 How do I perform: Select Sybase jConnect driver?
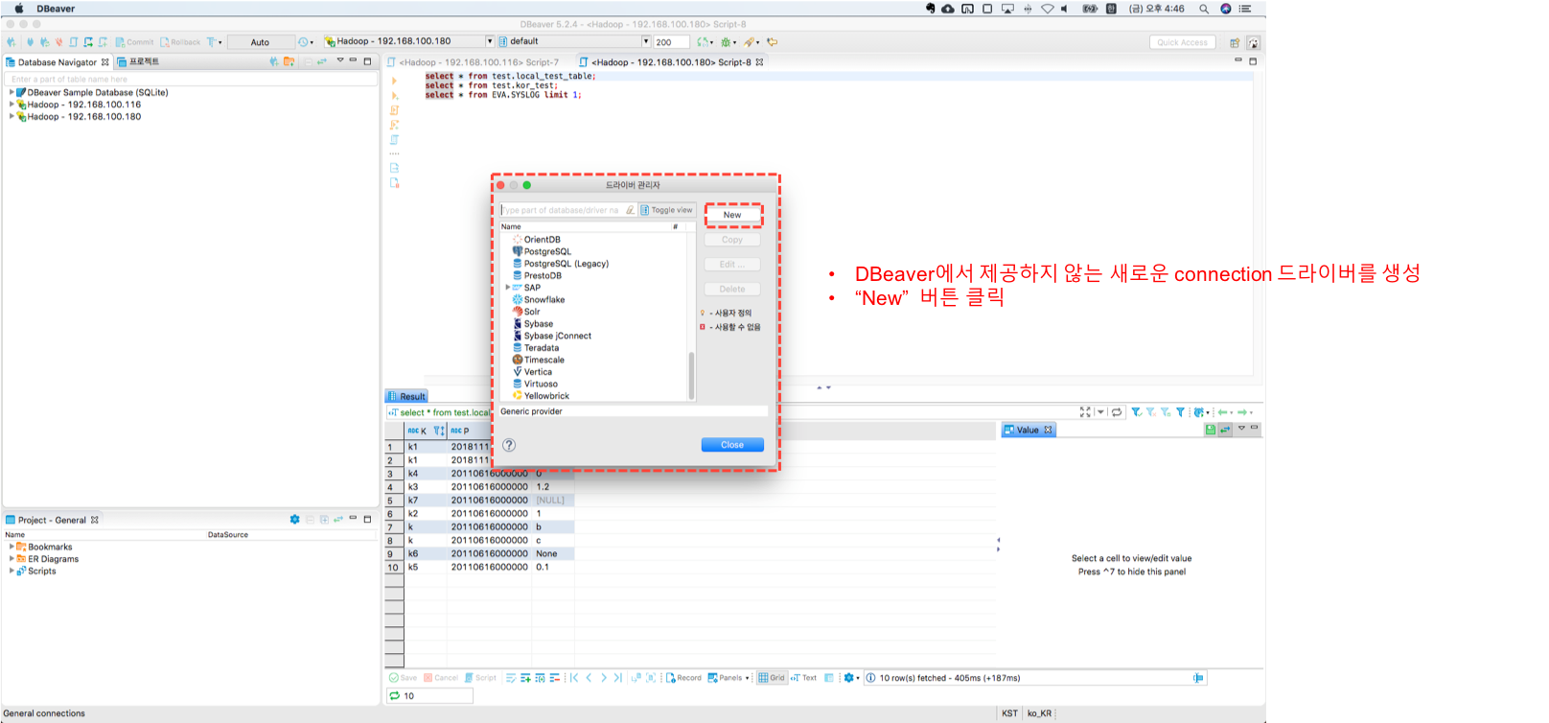click(x=557, y=337)
